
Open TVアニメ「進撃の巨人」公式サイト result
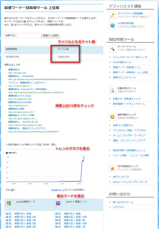click(x=27, y=83)
